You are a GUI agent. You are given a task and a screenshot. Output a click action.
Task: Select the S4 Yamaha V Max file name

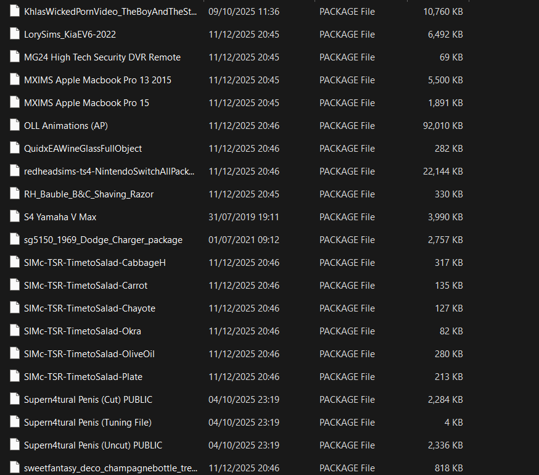pos(60,217)
